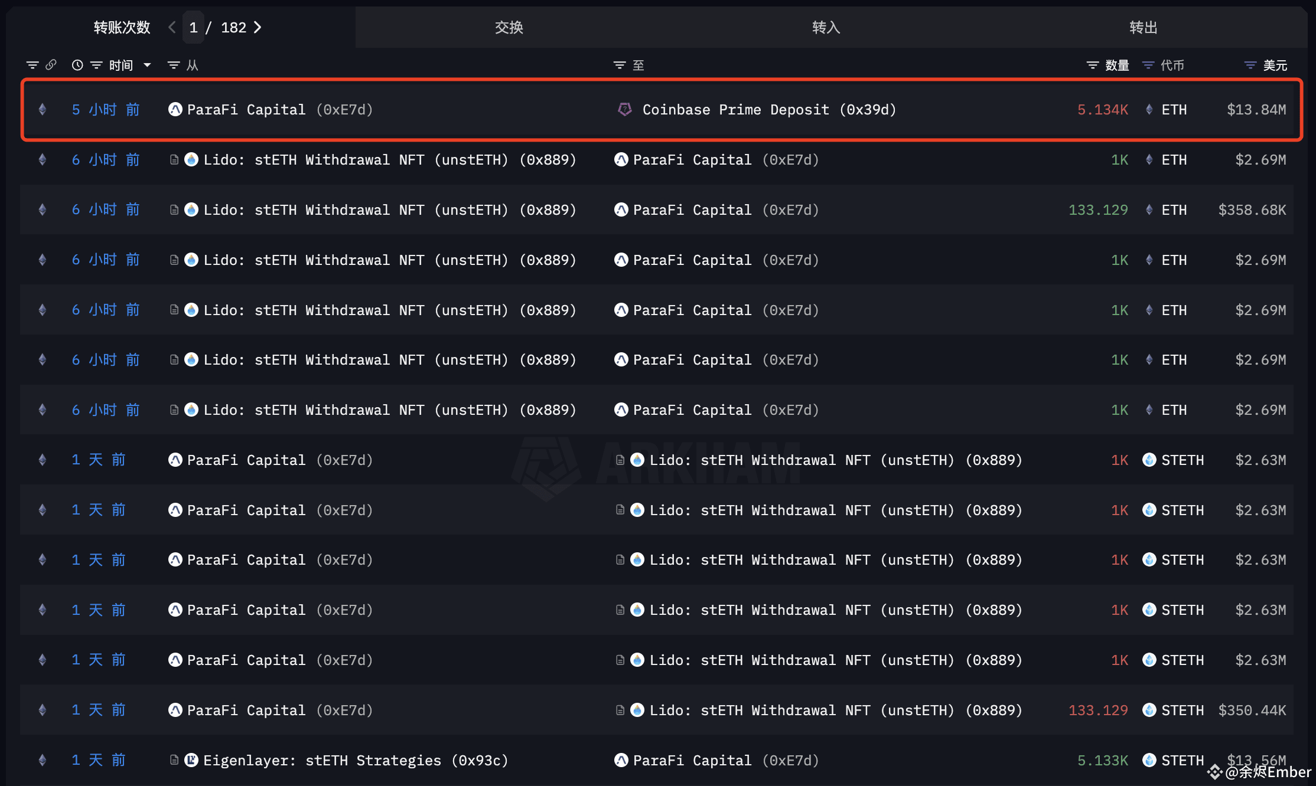The width and height of the screenshot is (1316, 786).
Task: Select the page number 1 in pagination field
Action: 193,27
